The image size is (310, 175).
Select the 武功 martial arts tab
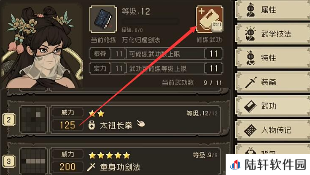(x=273, y=106)
